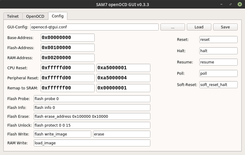Click Remap to SRAM value 0x00000001

(x=123, y=88)
